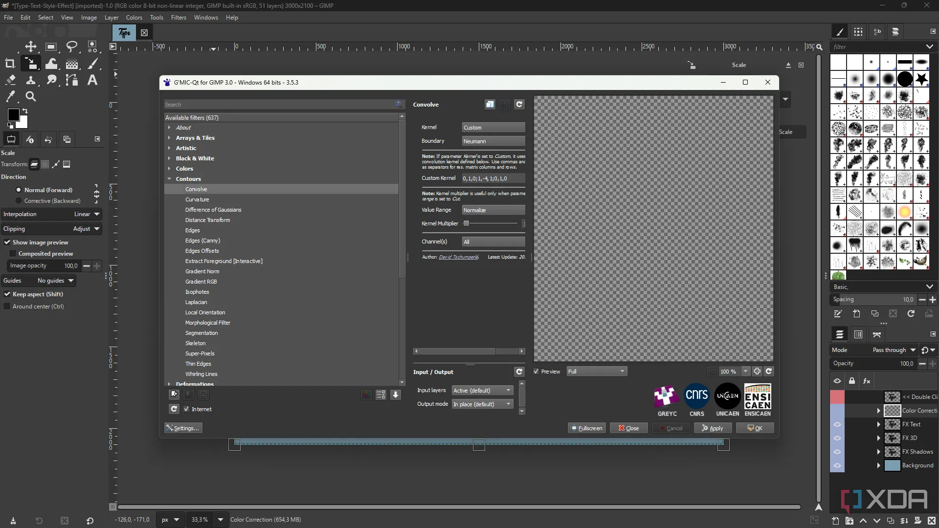Hide the FX Text layer group
This screenshot has height=528, width=939.
click(837, 424)
